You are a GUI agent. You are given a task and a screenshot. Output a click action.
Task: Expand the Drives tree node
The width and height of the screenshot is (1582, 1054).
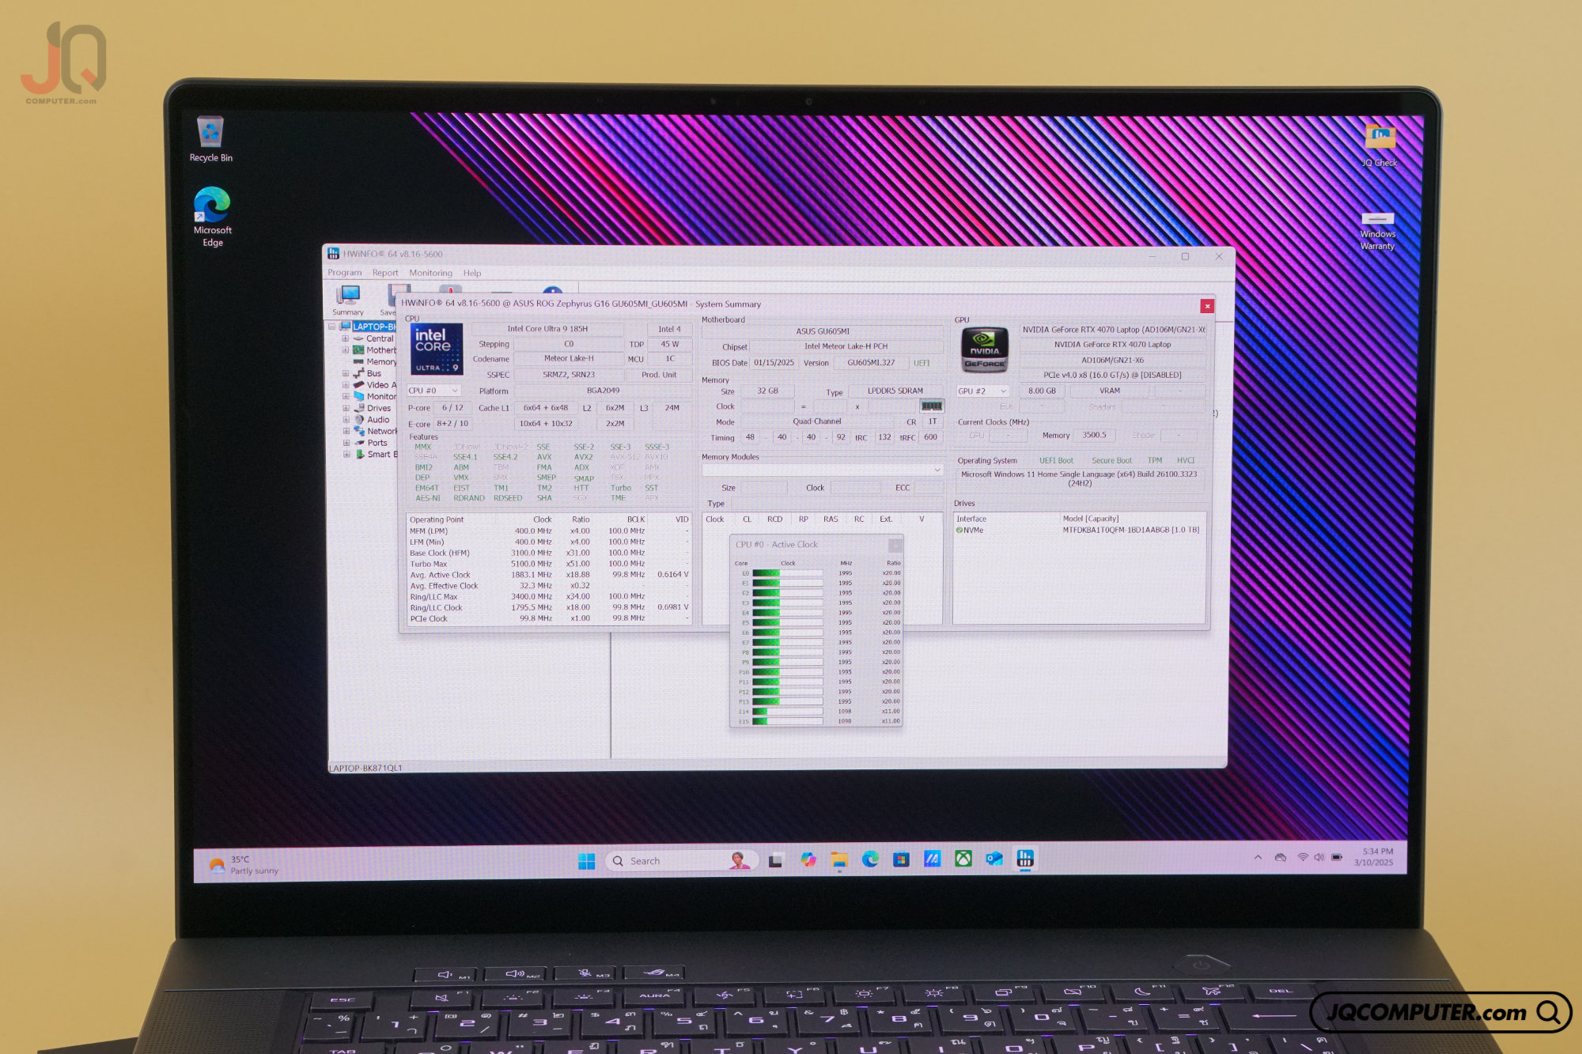[x=346, y=408]
